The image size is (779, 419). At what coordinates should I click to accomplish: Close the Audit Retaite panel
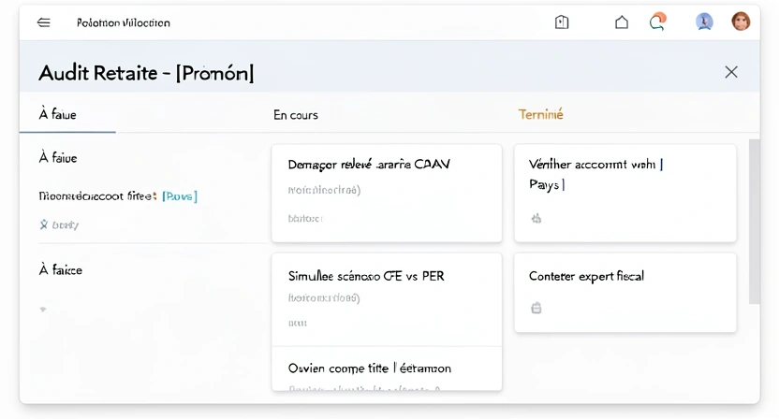731,72
